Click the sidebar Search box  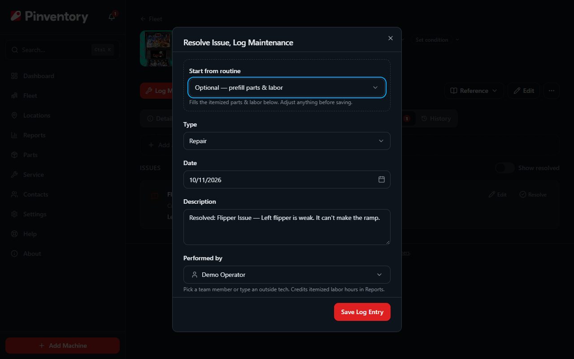63,50
